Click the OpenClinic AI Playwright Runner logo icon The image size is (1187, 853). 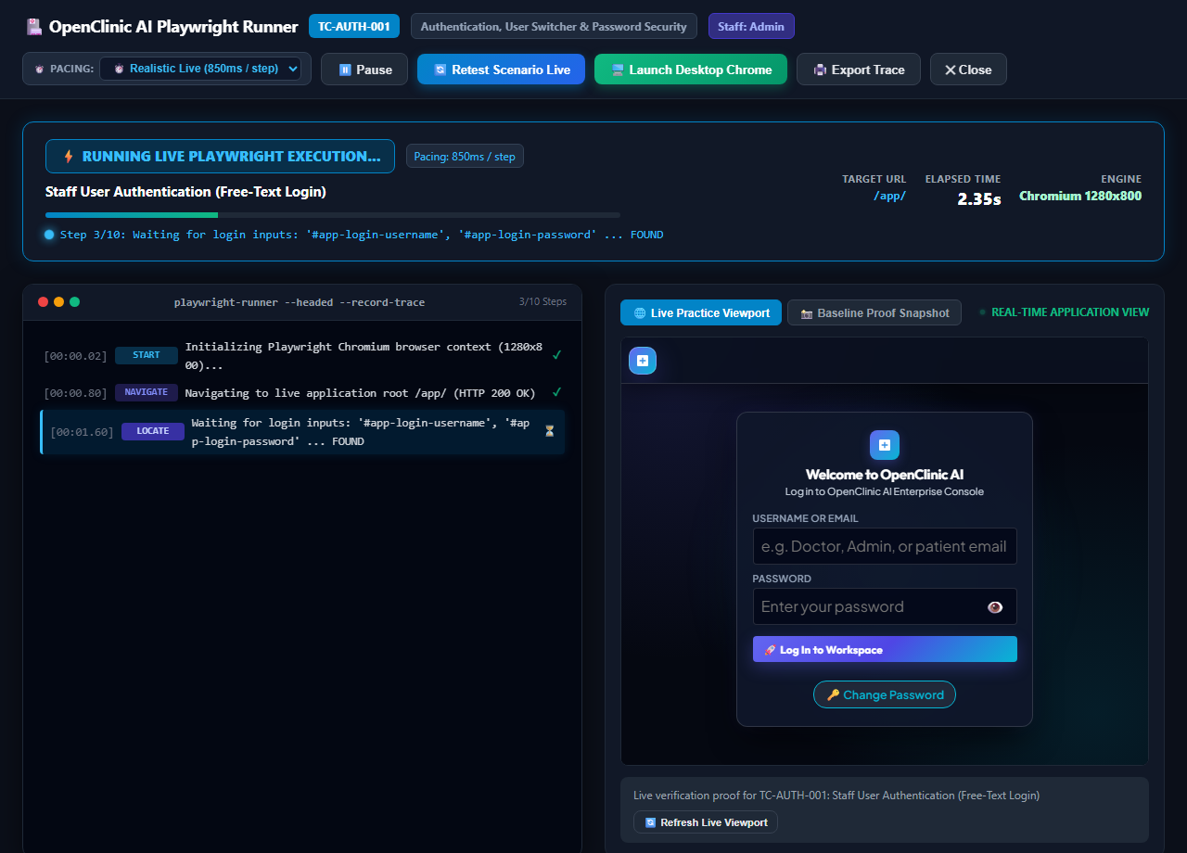coord(34,27)
